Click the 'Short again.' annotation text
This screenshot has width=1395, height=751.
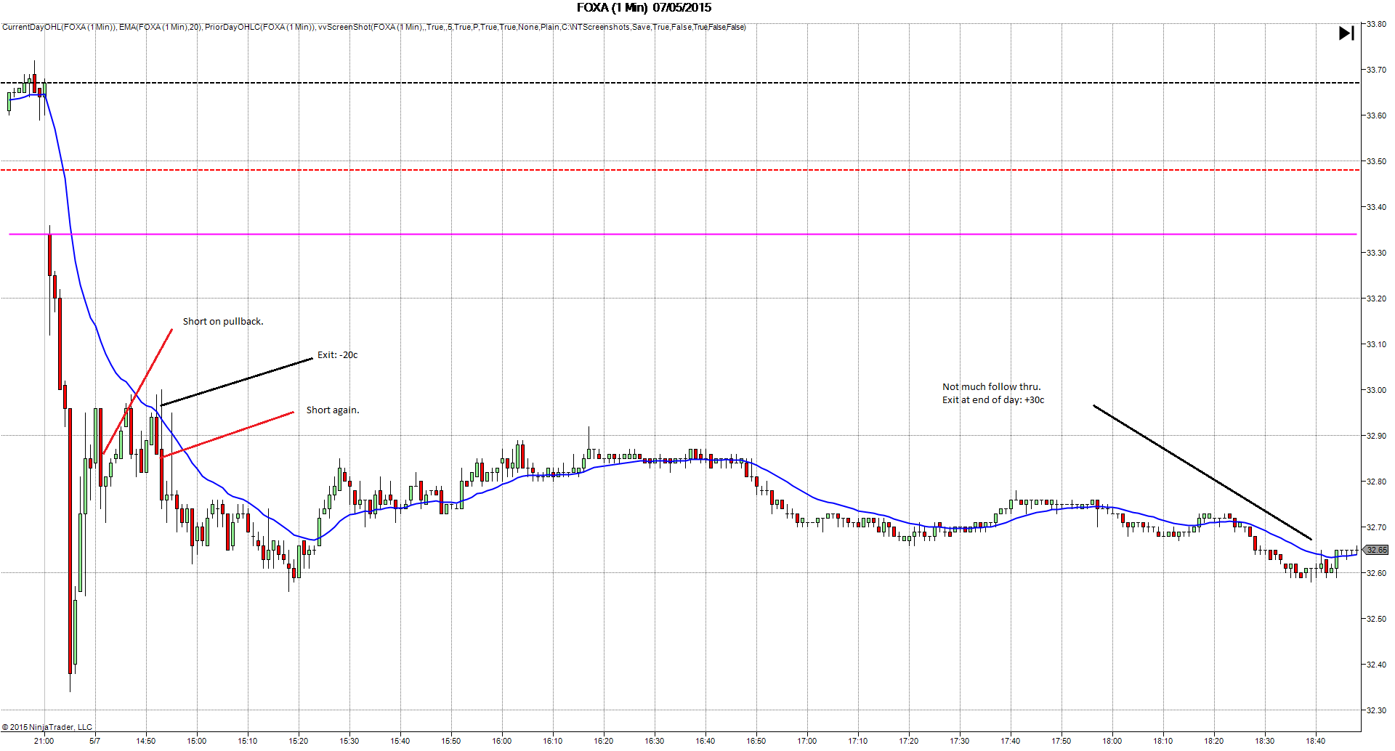(x=333, y=410)
